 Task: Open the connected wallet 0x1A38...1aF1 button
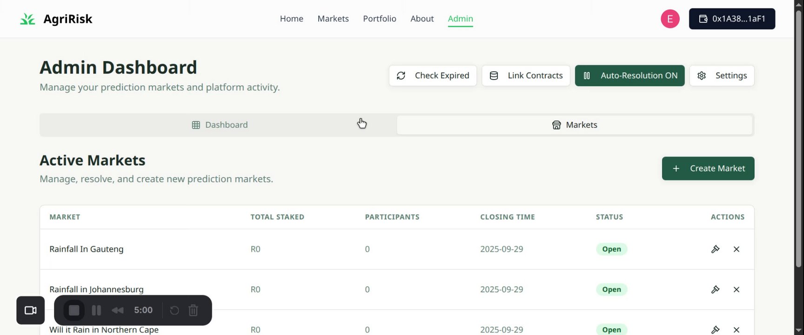(x=732, y=19)
